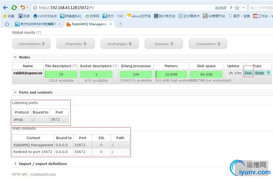
Task: Click the Connections: 0 button
Action: 31,44
